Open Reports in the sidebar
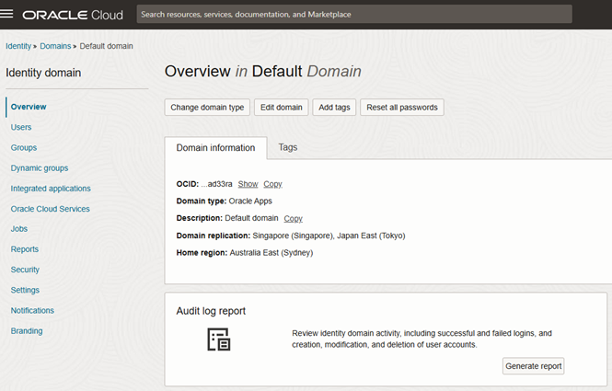 tap(25, 249)
